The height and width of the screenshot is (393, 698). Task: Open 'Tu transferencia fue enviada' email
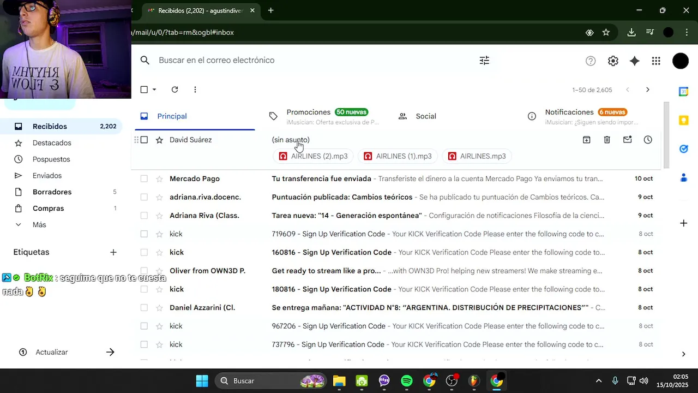pos(321,178)
